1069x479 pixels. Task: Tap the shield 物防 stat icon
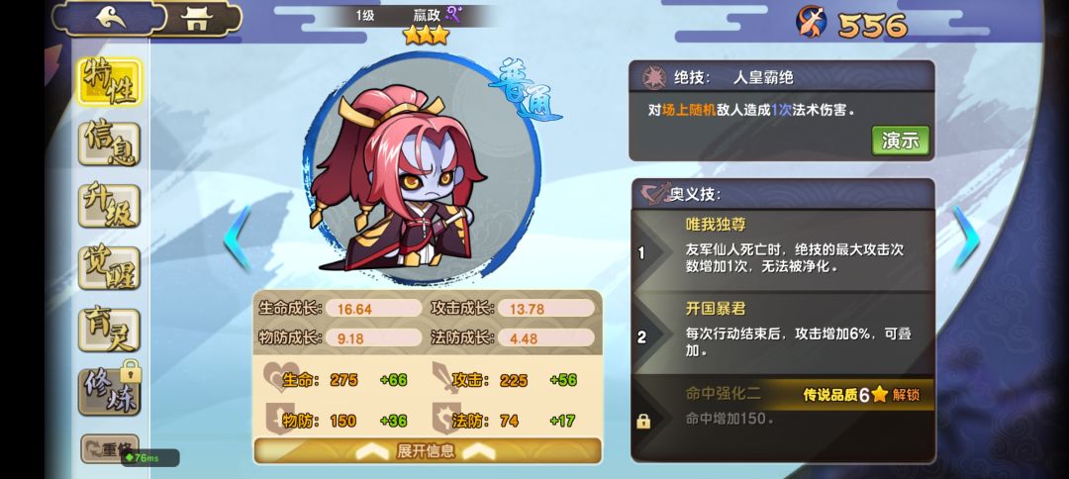click(279, 419)
